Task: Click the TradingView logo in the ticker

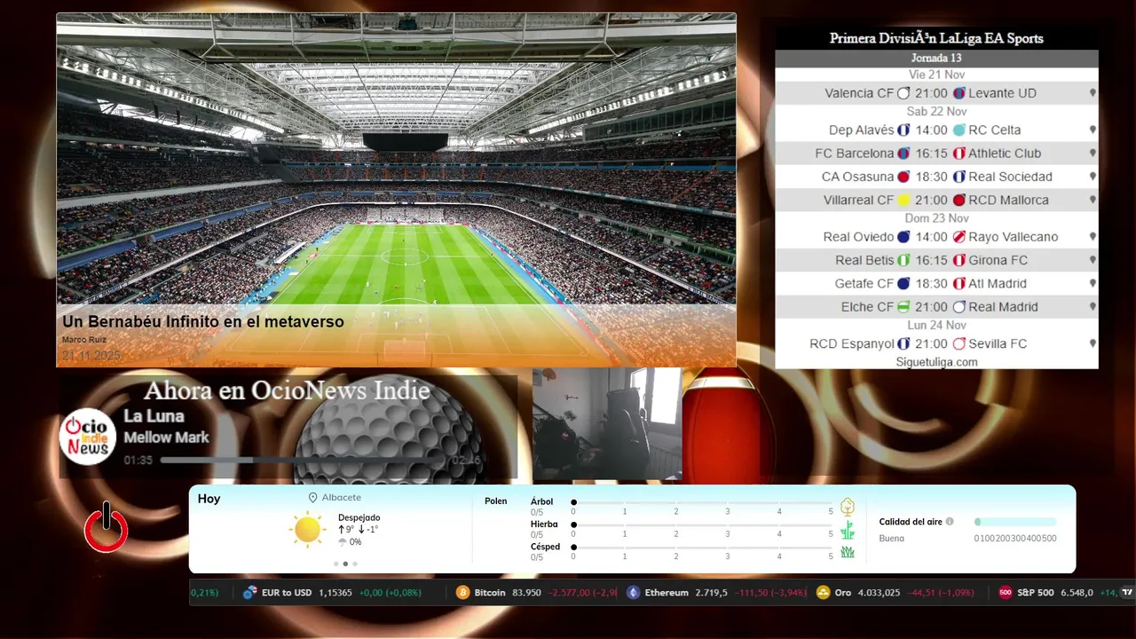Action: (x=1127, y=592)
